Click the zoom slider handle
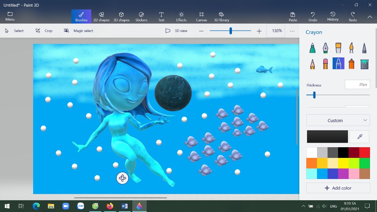377x212 pixels. [x=230, y=31]
